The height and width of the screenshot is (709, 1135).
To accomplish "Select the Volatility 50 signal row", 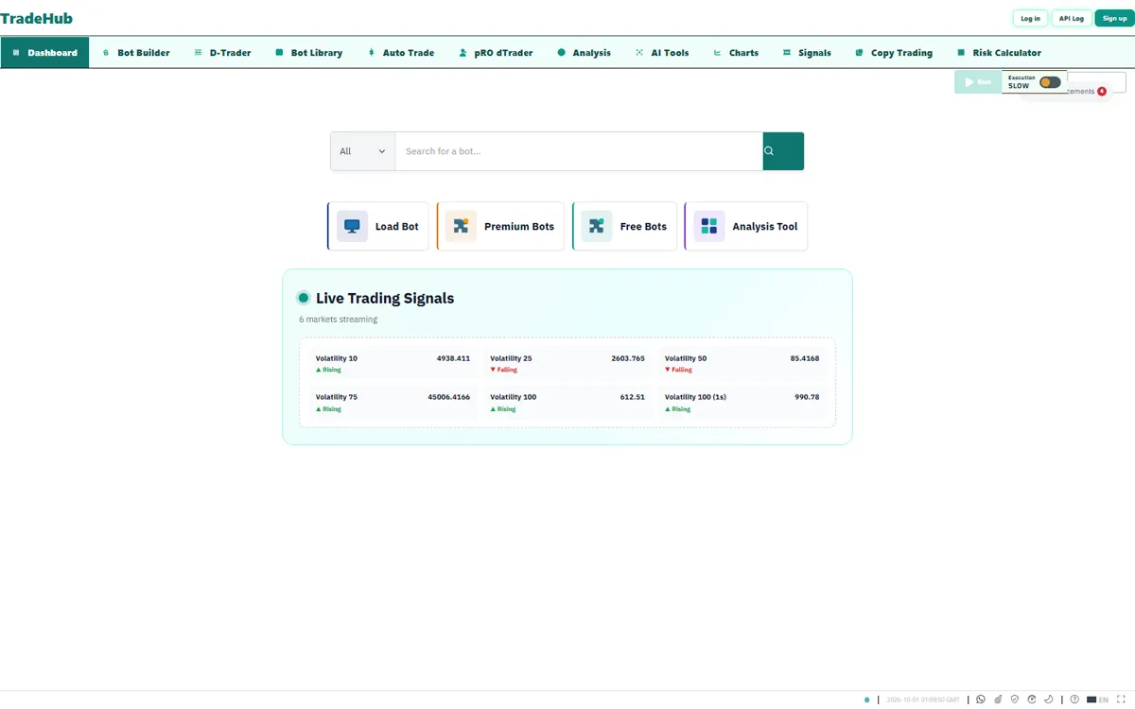I will (742, 364).
